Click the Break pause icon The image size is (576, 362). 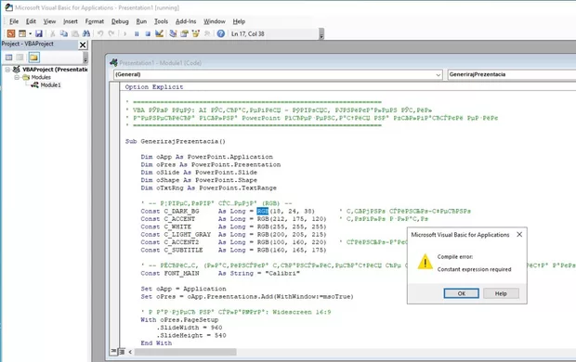[x=137, y=33]
